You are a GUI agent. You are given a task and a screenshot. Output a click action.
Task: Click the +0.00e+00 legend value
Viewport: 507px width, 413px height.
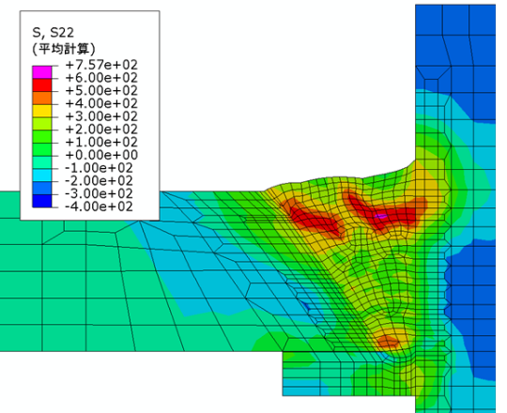(101, 155)
